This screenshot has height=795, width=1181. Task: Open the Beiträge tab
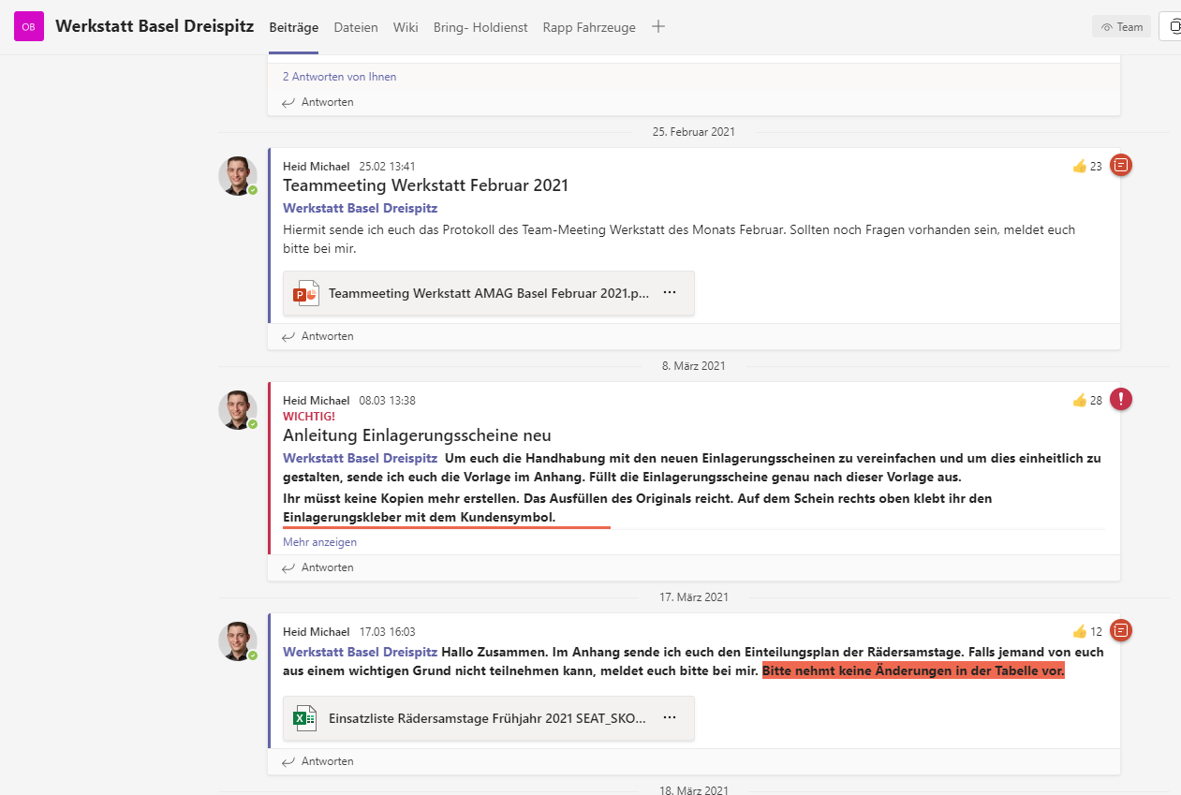293,27
